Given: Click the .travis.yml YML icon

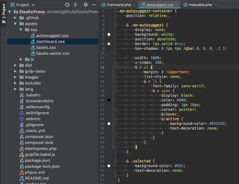Looking at the screenshot, I should coord(22,131).
